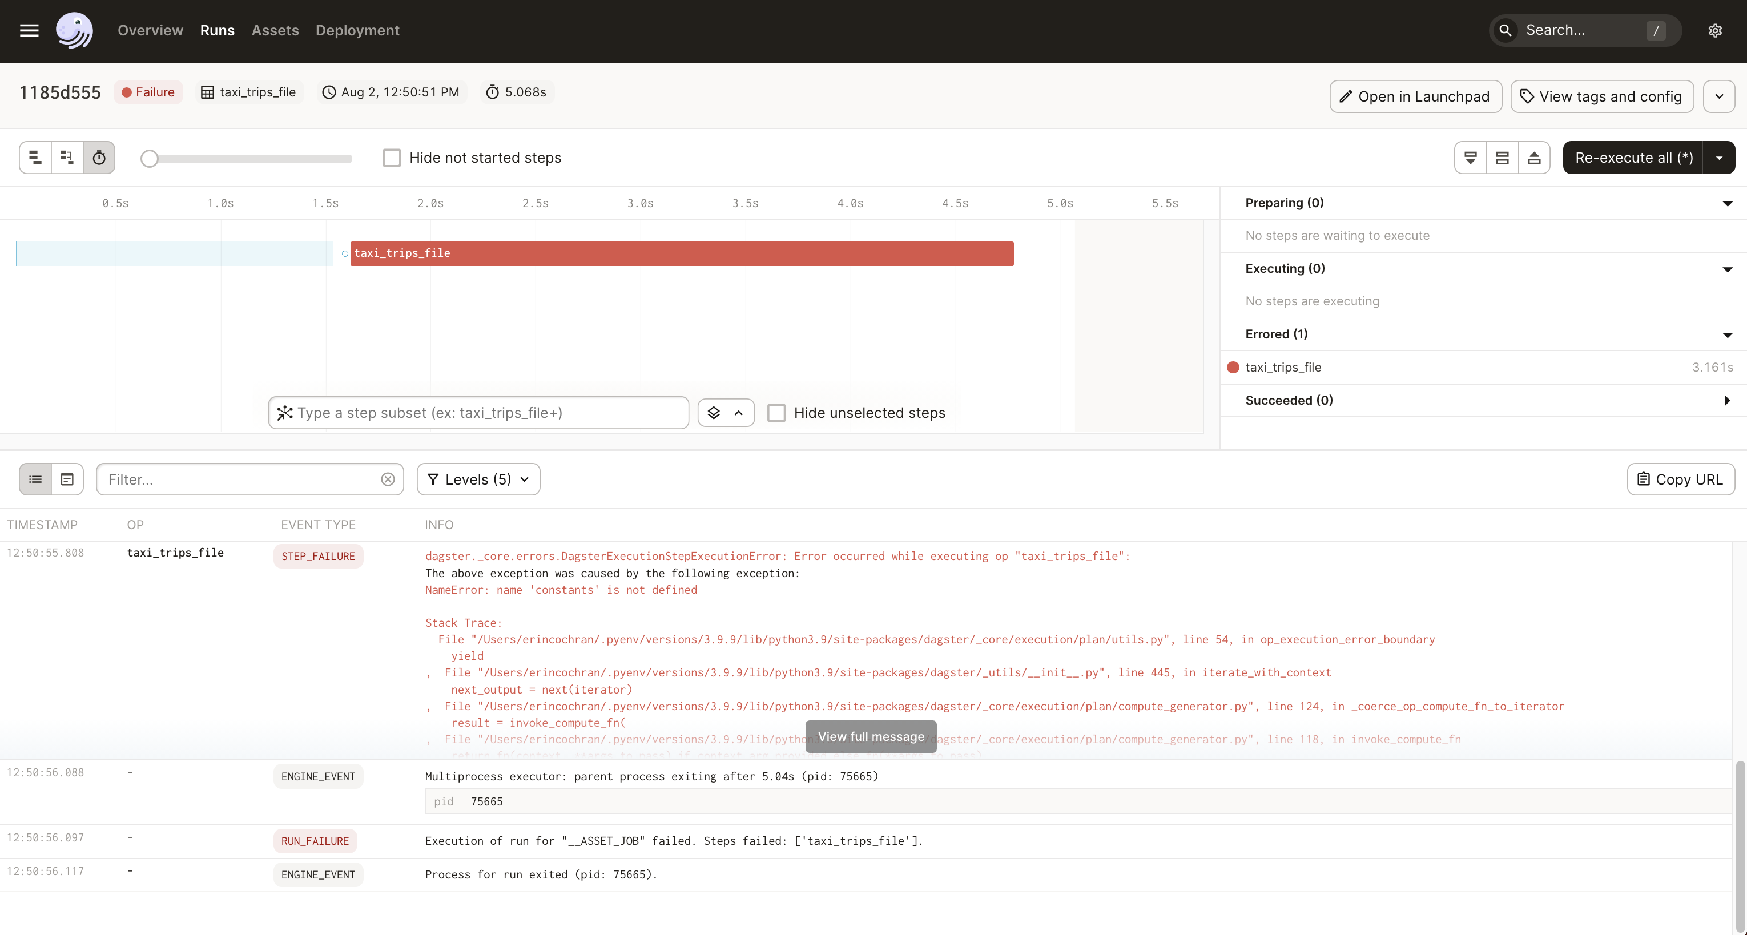
Task: Switch to flat Gantt view icon
Action: click(x=35, y=158)
